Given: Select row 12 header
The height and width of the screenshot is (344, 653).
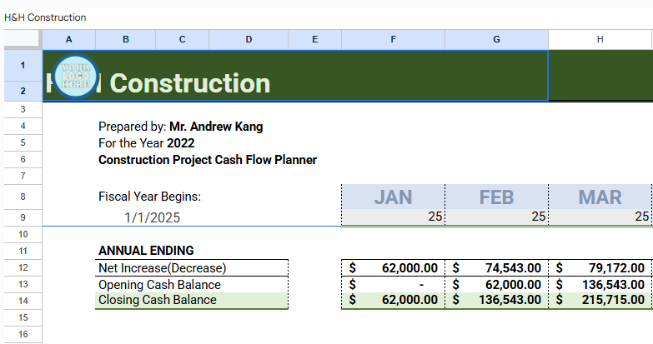Looking at the screenshot, I should 22,267.
